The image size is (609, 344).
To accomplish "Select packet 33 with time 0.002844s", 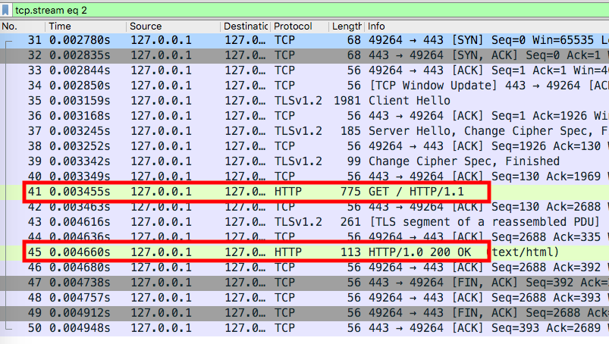I will click(x=305, y=70).
